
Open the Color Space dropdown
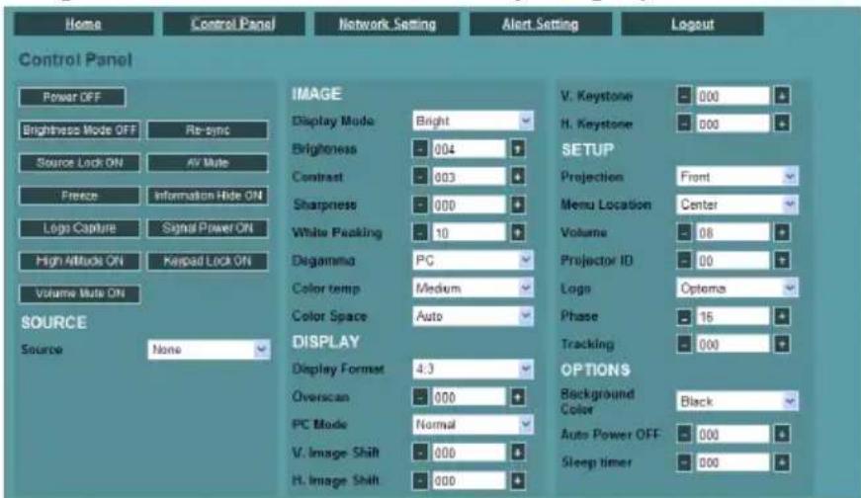click(473, 316)
